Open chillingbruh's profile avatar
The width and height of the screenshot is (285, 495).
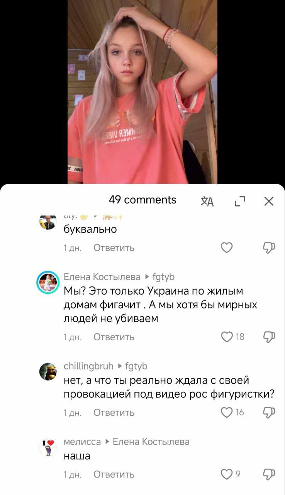48,371
